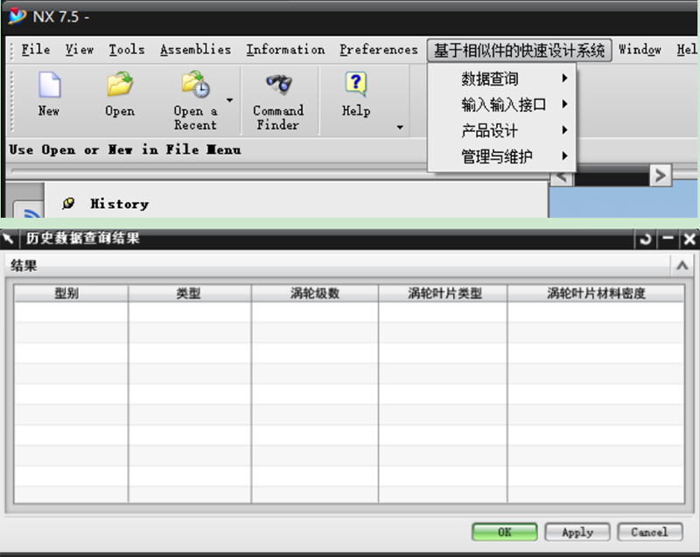Image resolution: width=700 pixels, height=557 pixels.
Task: Click the OK button
Action: click(505, 532)
